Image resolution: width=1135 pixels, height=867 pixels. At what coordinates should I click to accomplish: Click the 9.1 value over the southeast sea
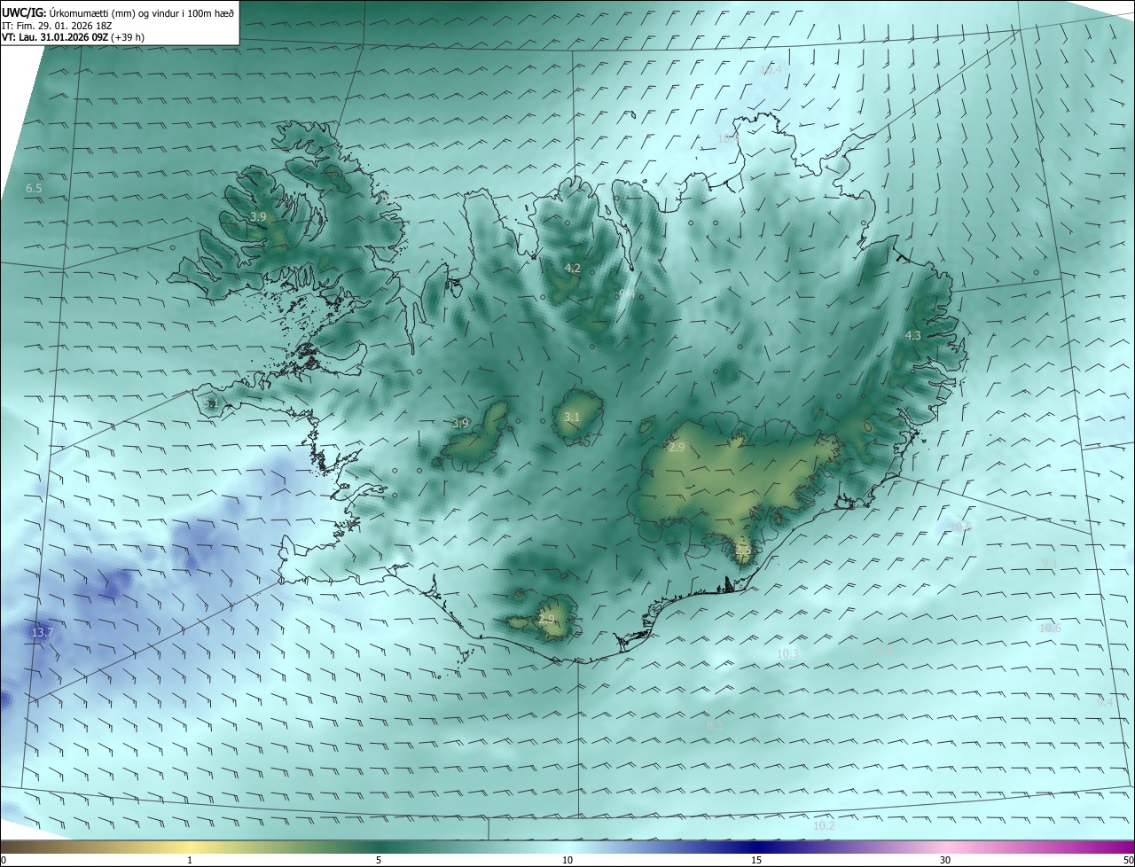(x=1050, y=563)
